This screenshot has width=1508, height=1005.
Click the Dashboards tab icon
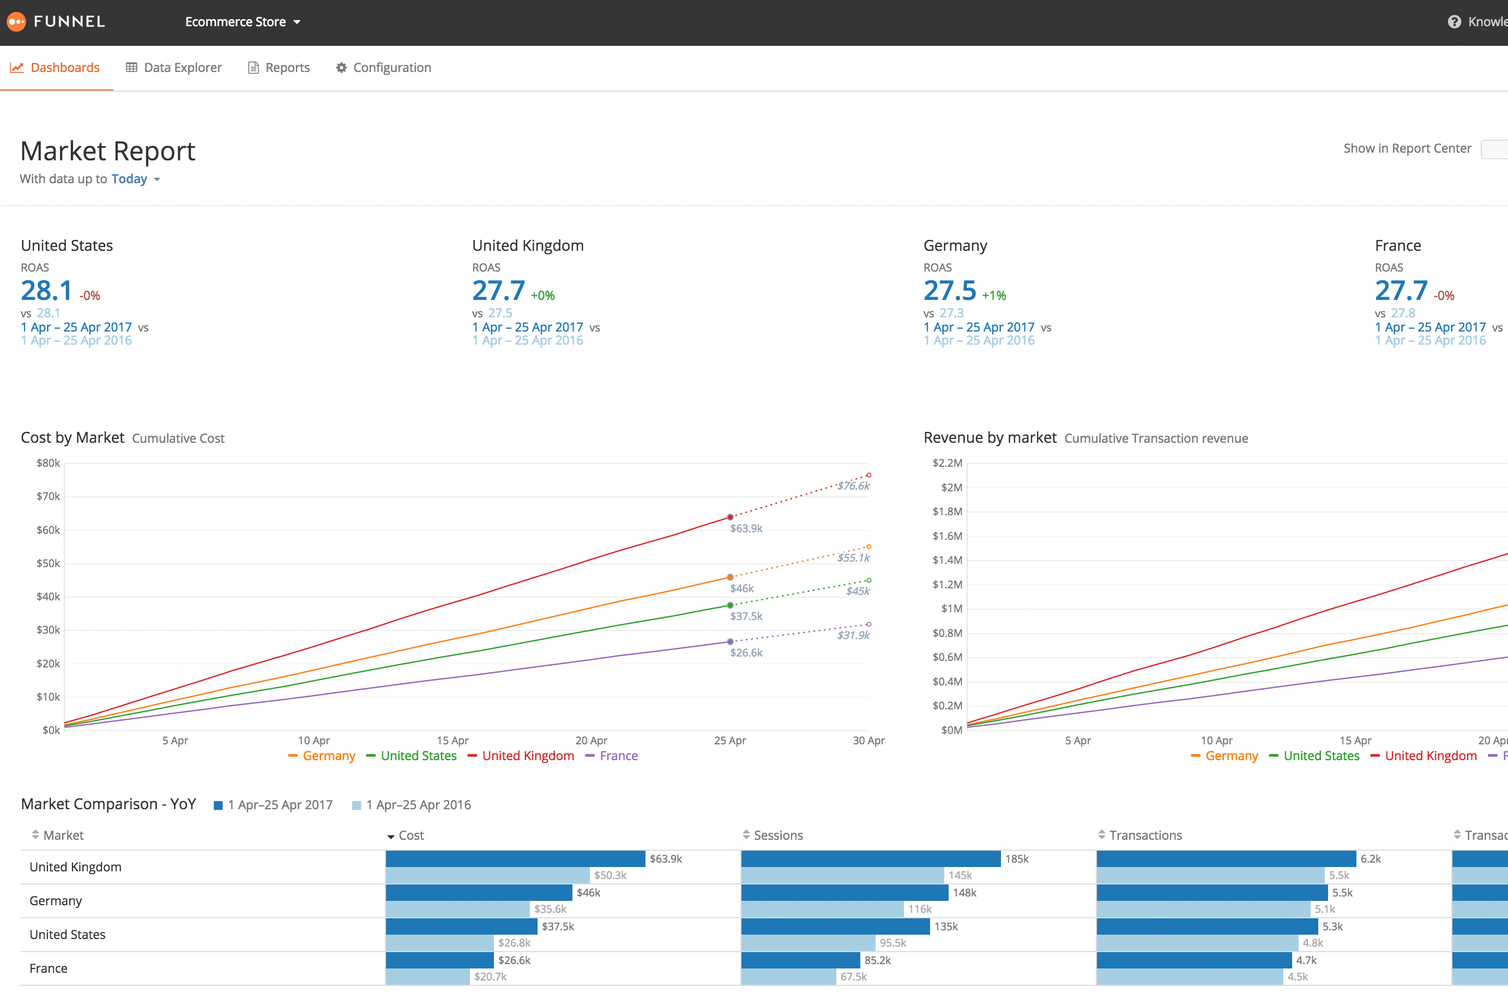click(18, 67)
